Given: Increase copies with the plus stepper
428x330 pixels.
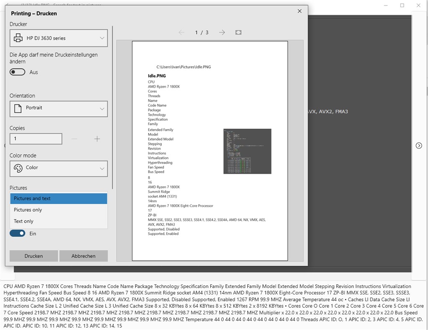Looking at the screenshot, I should (96, 138).
